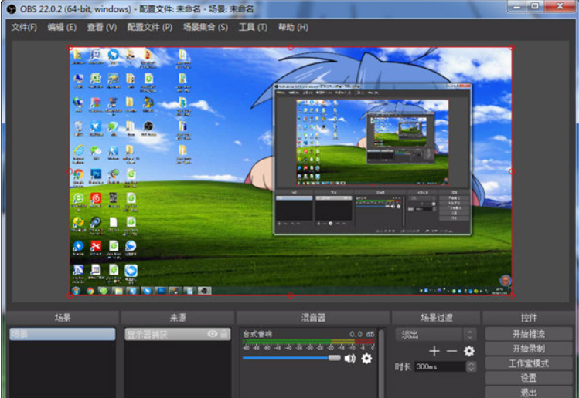The image size is (579, 398).
Task: Open 设置 settings button
Action: click(x=529, y=378)
